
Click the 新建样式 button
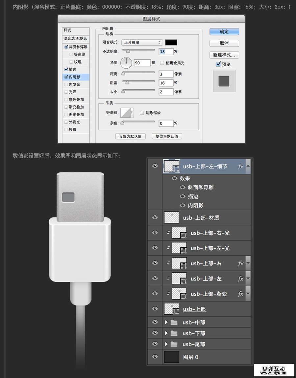click(224, 55)
